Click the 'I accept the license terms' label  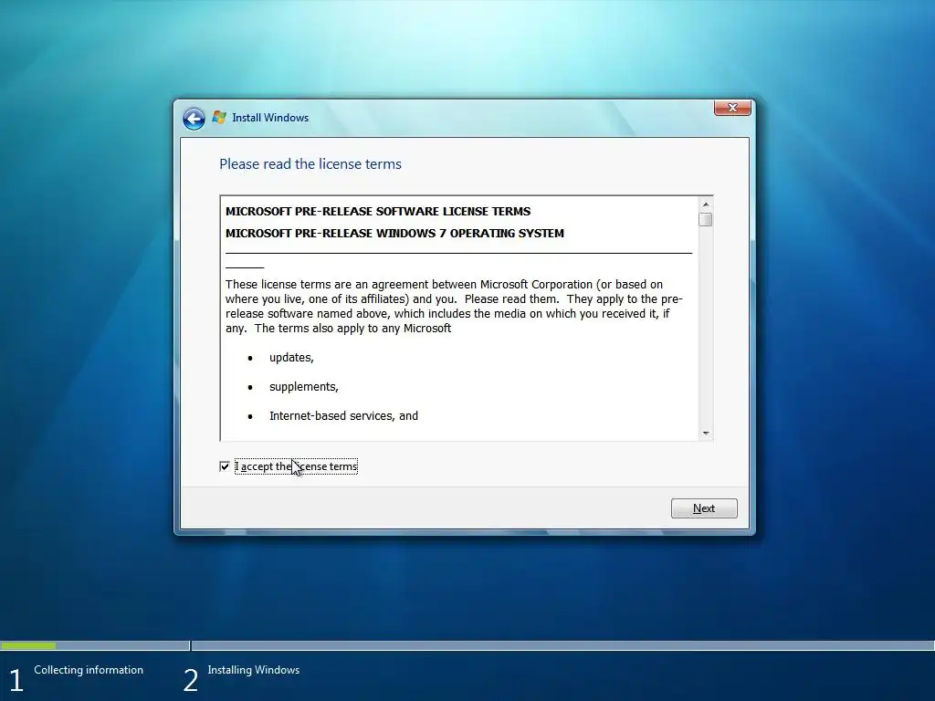(x=297, y=466)
